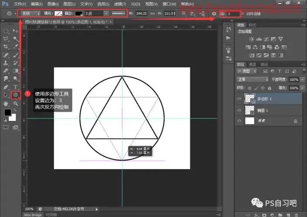Image resolution: width=307 pixels, height=217 pixels.
Task: Open layer 填充 slider arrow
Action: (x=303, y=88)
